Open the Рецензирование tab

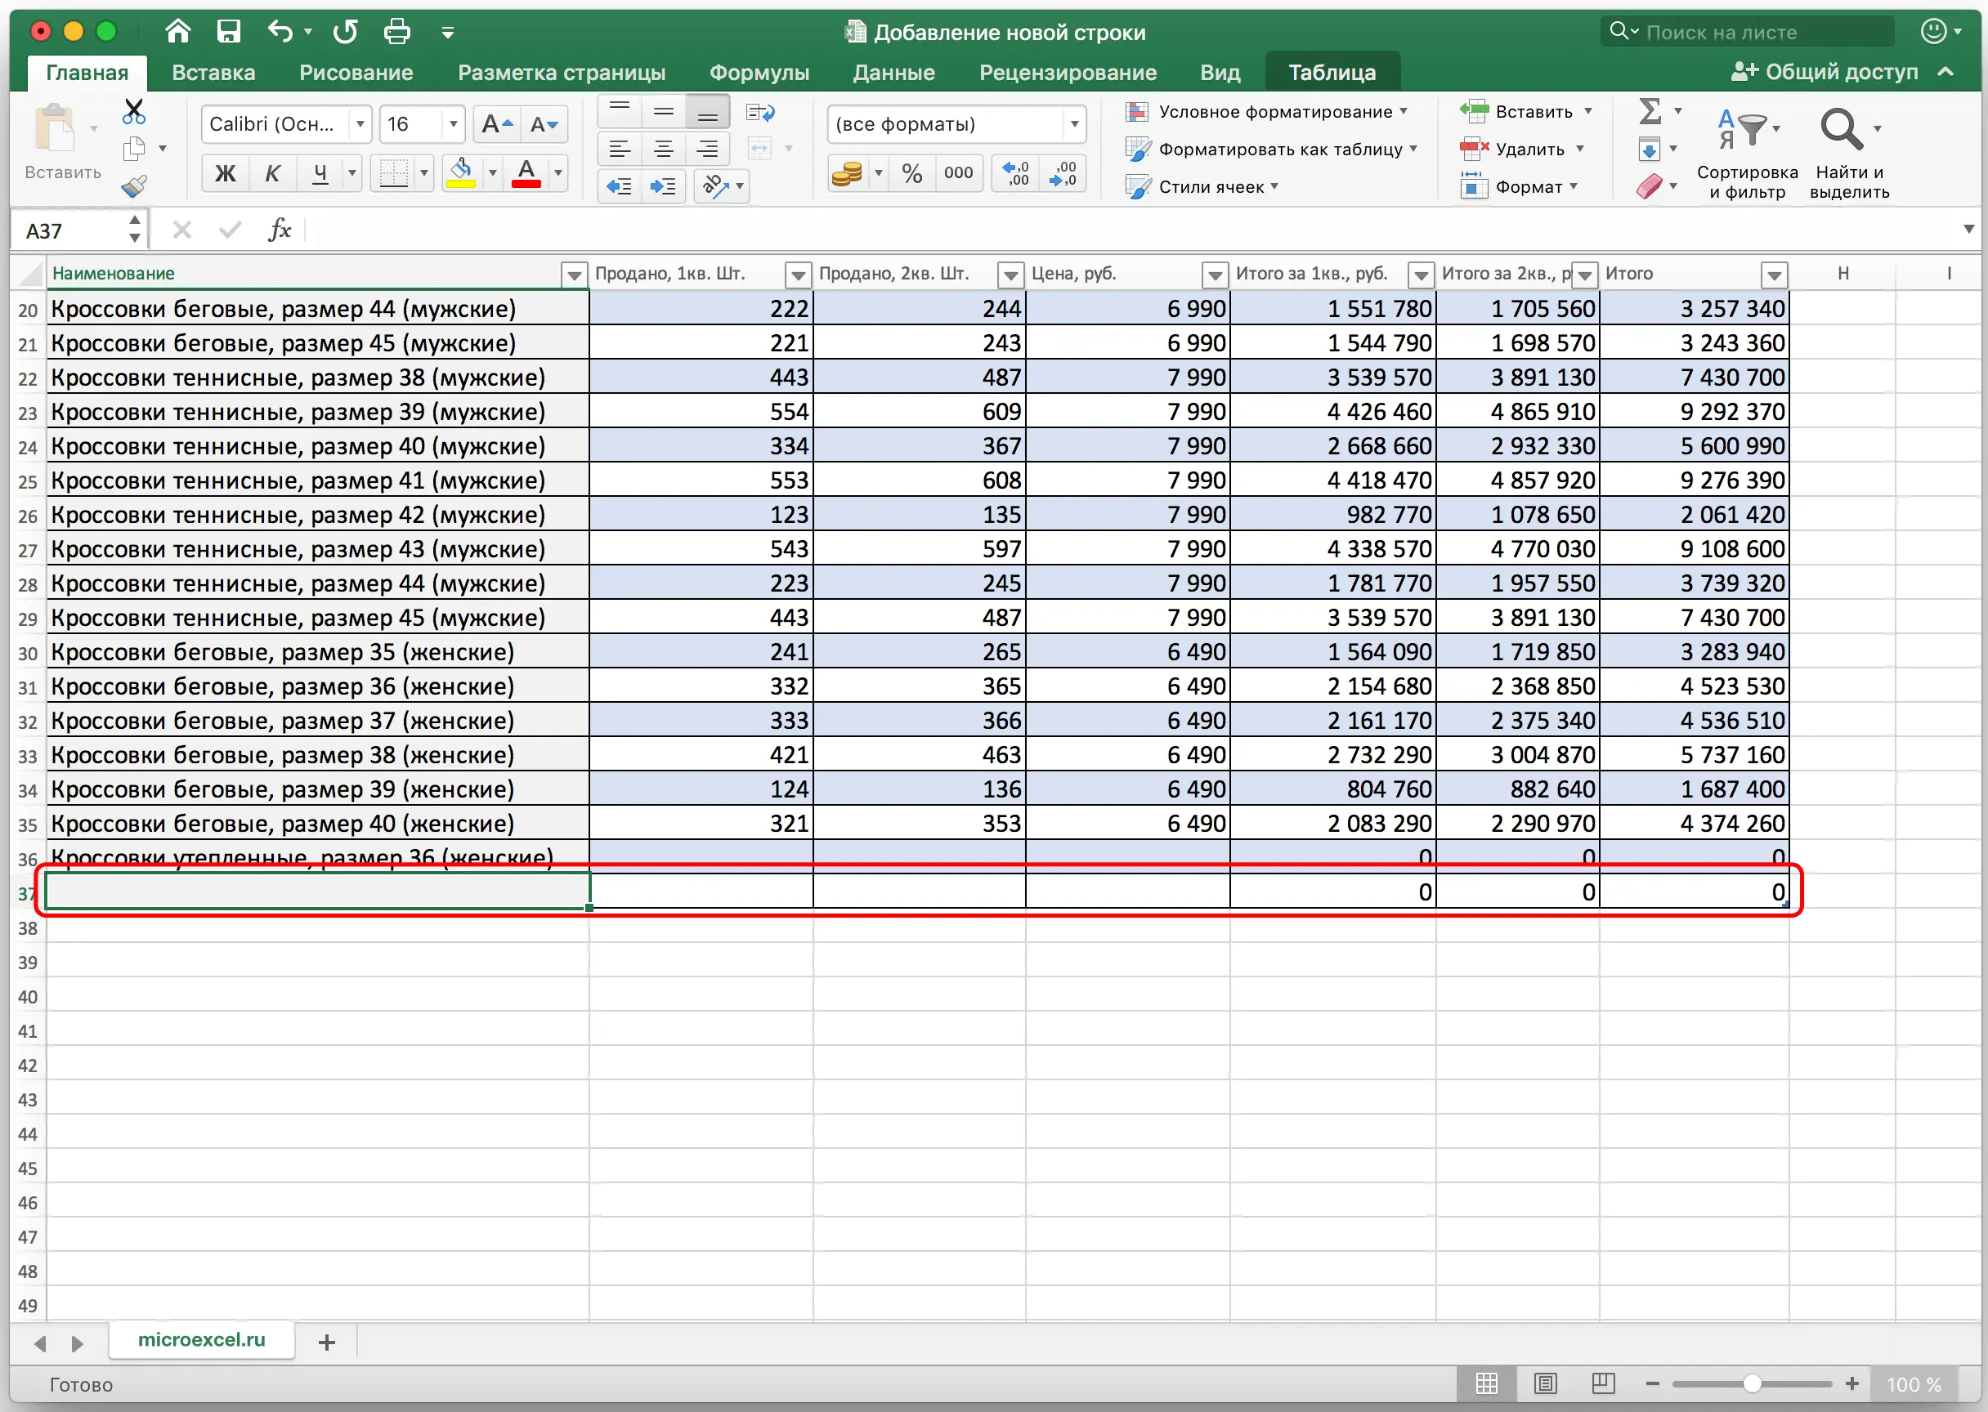click(x=1068, y=72)
